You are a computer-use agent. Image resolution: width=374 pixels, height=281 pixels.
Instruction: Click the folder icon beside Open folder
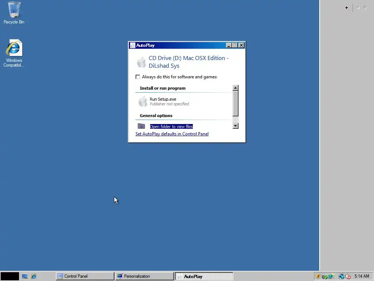click(x=141, y=126)
